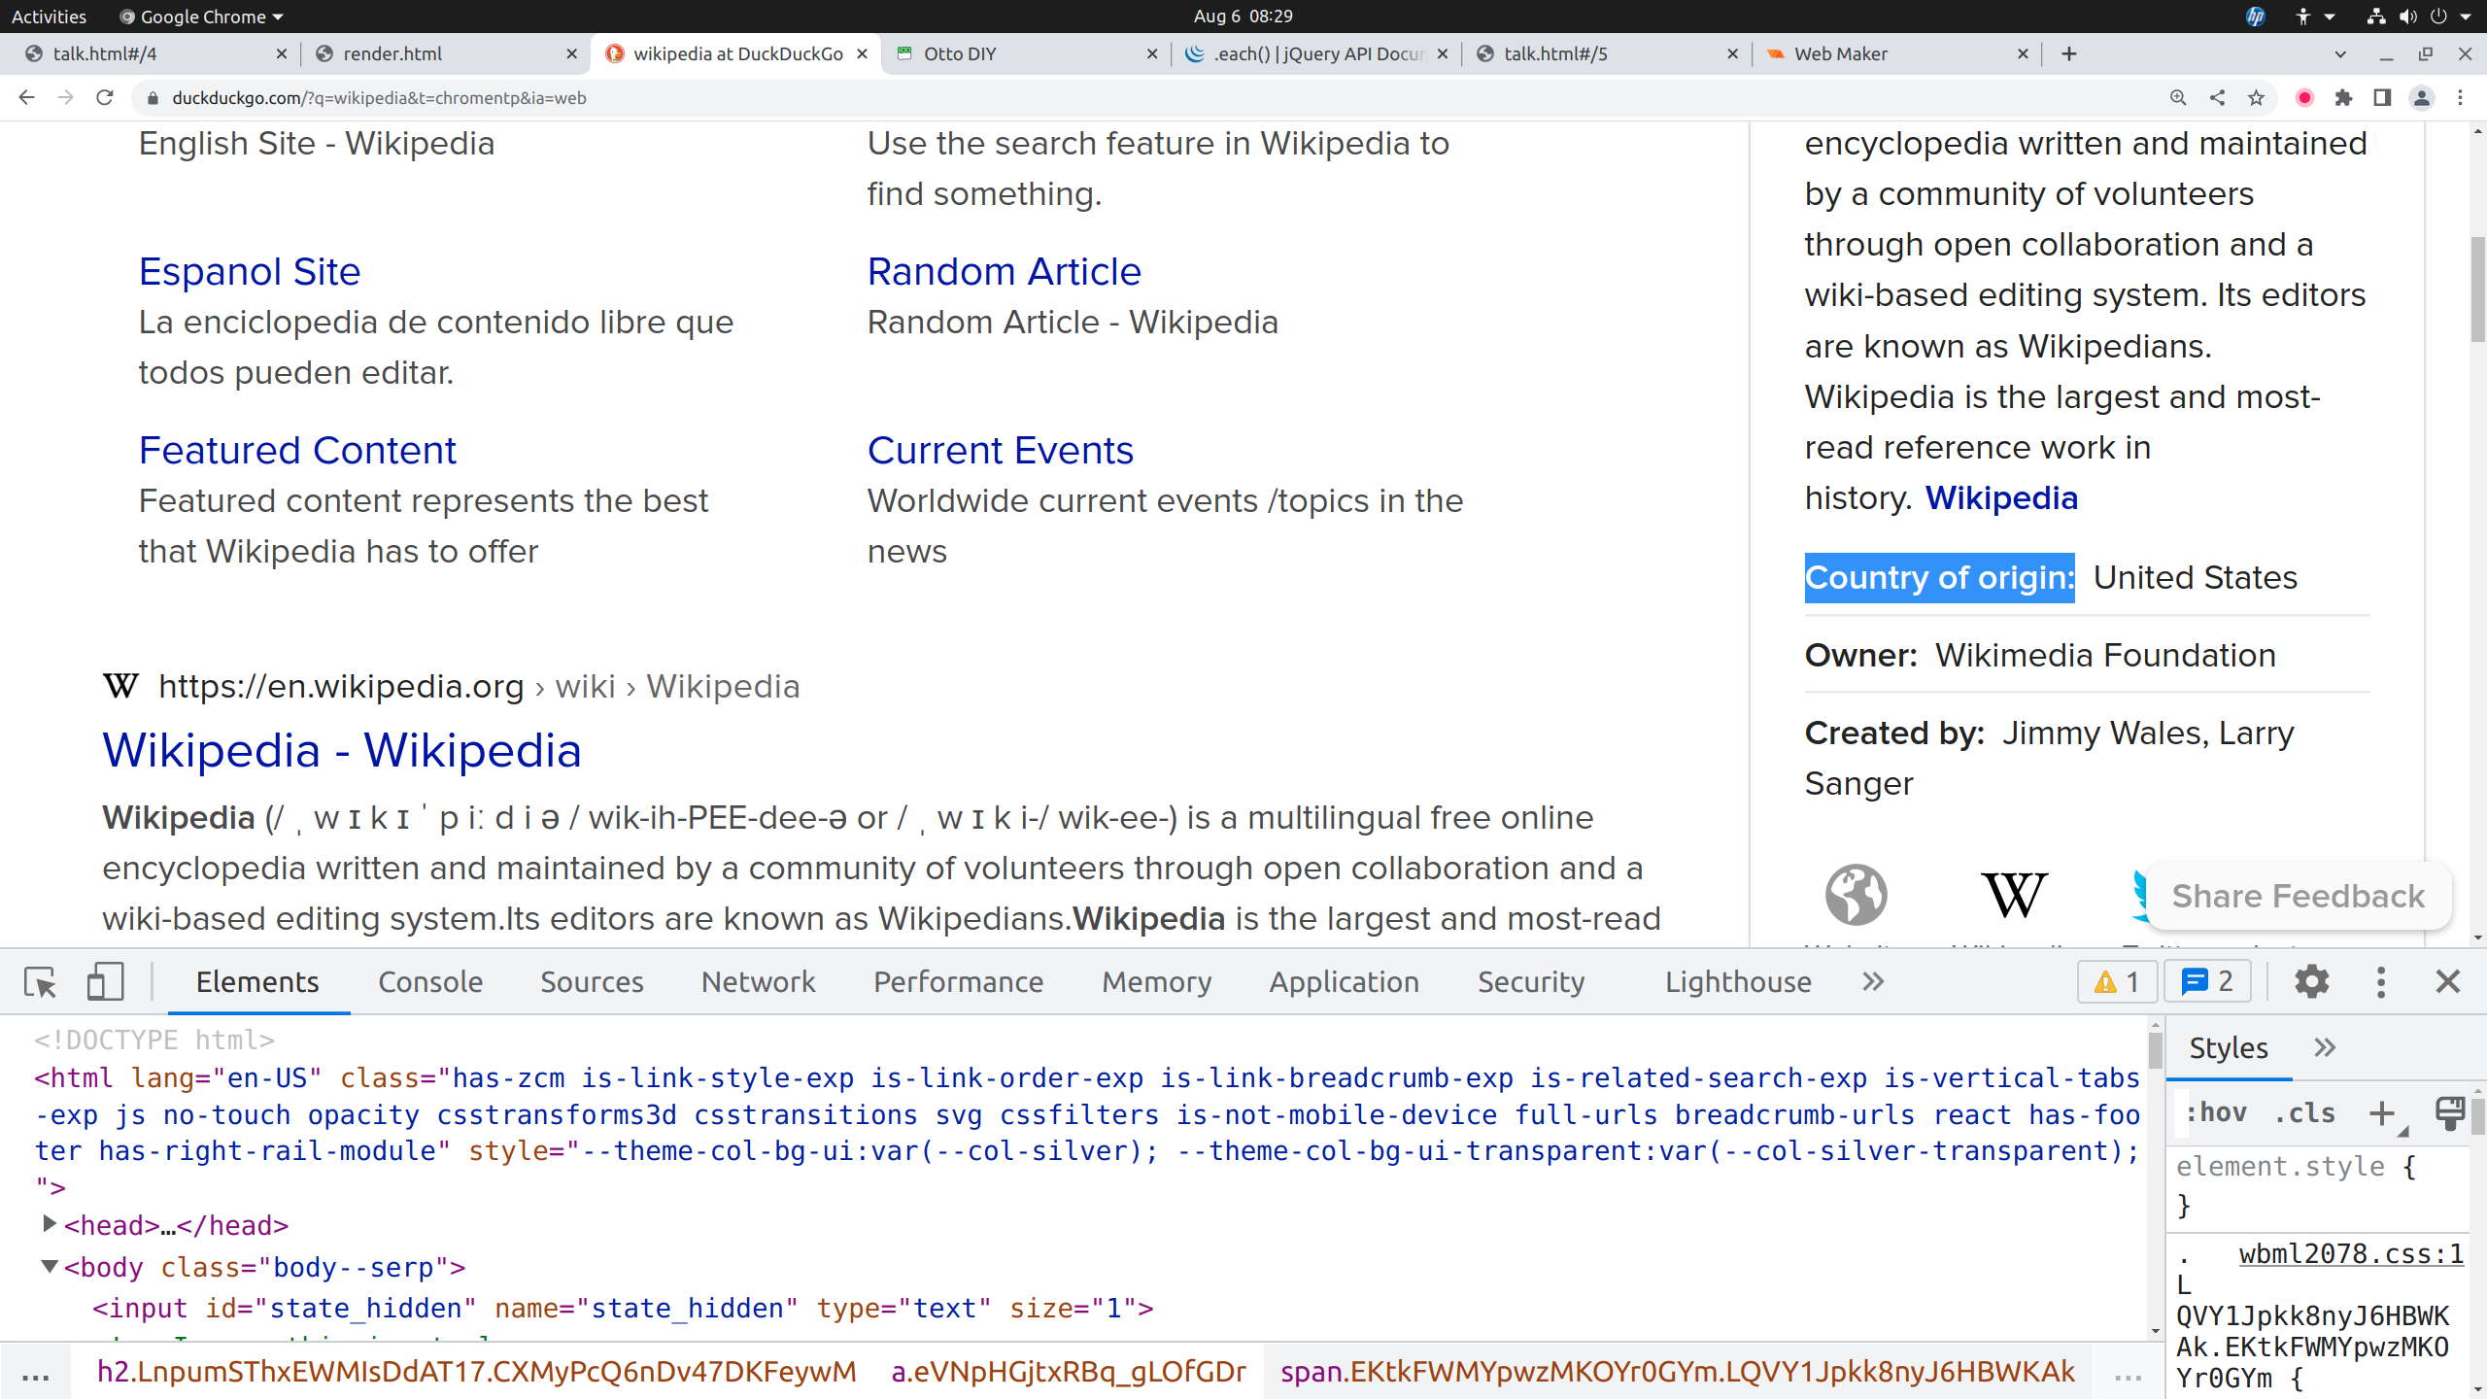This screenshot has width=2487, height=1399.
Task: Expand the head element node
Action: [49, 1224]
